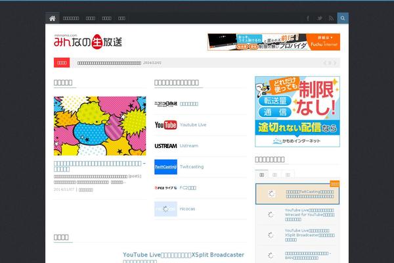Screen dimensions: 394x263
Task: Click the loading nicocas thumbnail image
Action: pyautogui.click(x=165, y=209)
